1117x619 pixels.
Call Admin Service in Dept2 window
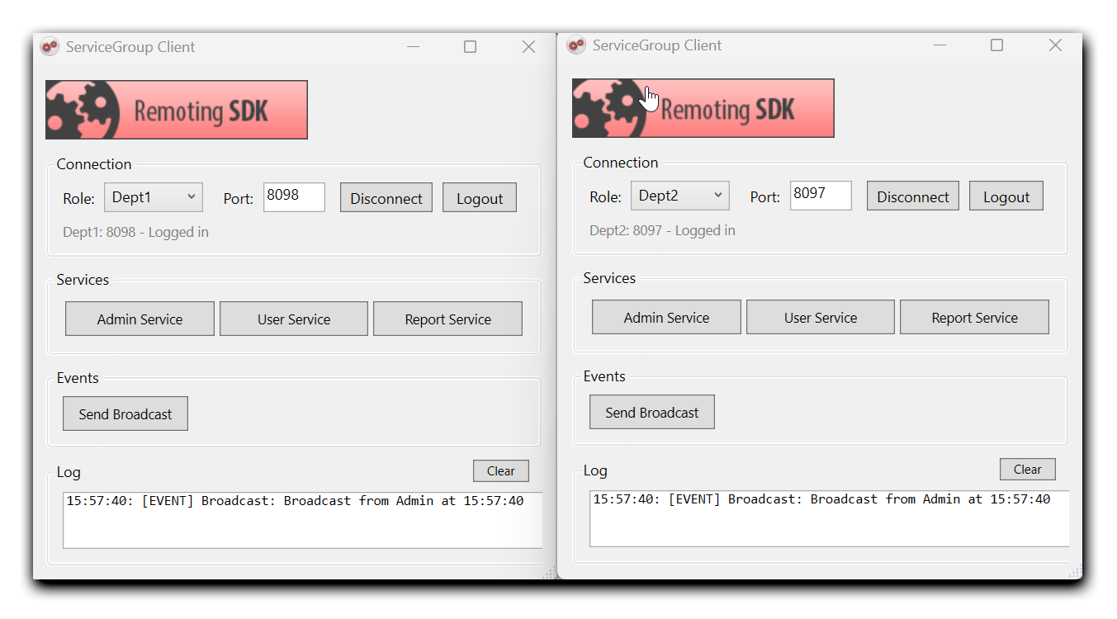[x=666, y=317]
